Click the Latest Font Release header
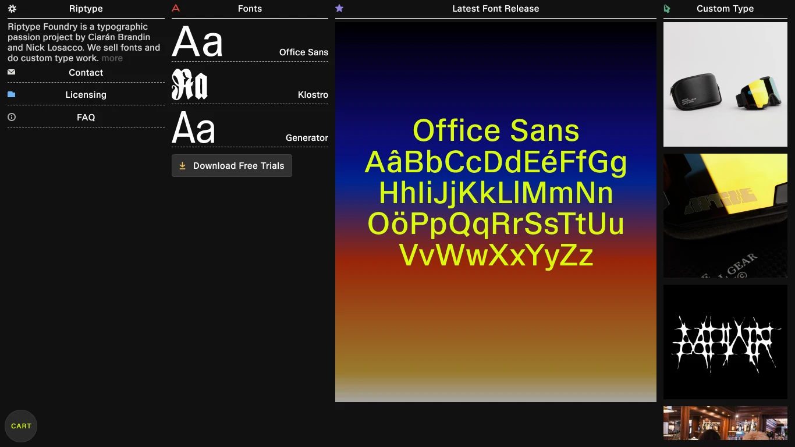The image size is (795, 447). 496,9
